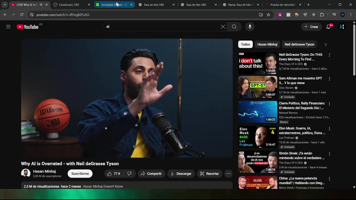
Task: Dislike the video with thumbs down
Action: pos(129,174)
